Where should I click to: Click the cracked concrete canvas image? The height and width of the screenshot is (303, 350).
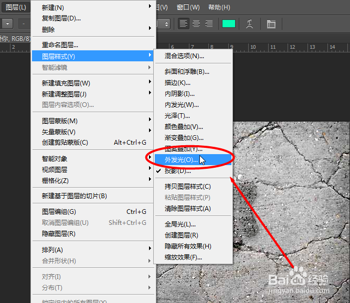(291, 212)
